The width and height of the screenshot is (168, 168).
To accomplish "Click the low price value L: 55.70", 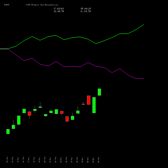I will (x=86, y=11).
